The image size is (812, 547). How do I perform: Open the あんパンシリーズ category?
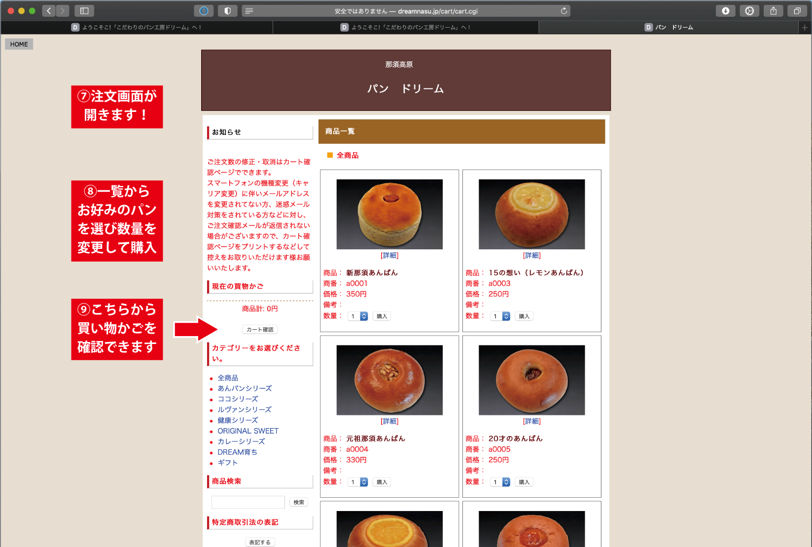click(x=245, y=388)
